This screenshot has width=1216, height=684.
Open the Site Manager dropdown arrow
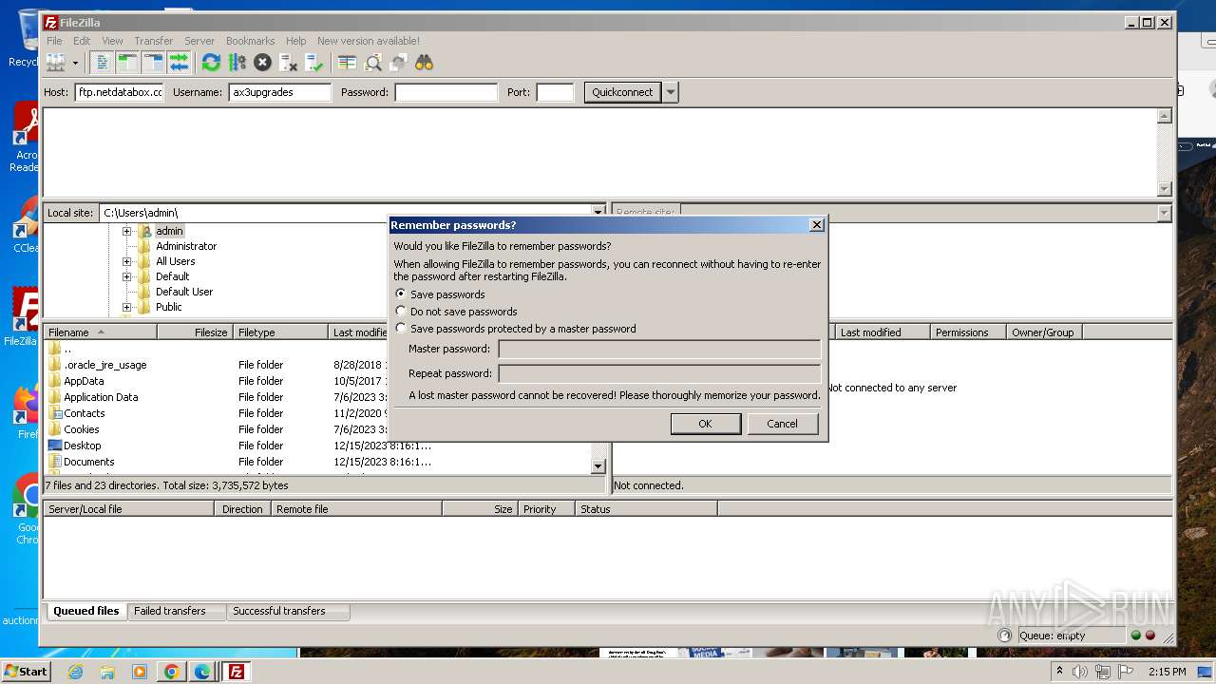75,63
